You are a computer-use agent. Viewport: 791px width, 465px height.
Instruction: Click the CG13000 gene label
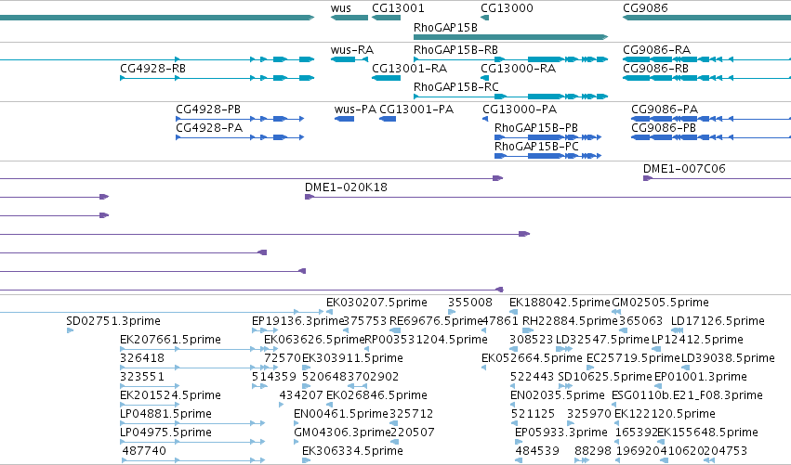(x=507, y=8)
